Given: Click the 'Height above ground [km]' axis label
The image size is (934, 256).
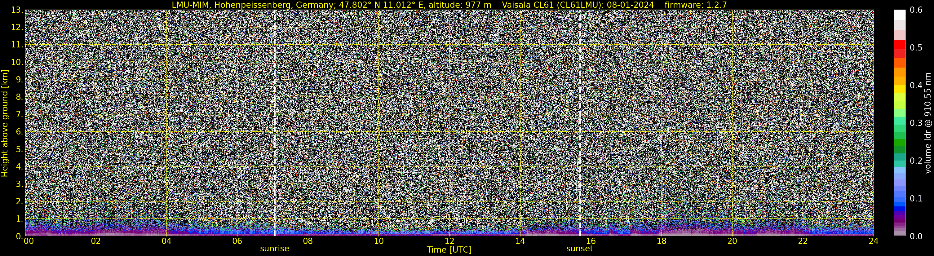Looking at the screenshot, I should [5, 123].
